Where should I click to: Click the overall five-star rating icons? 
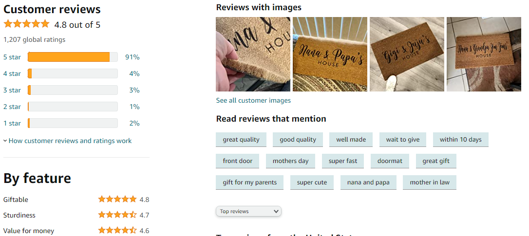point(26,24)
